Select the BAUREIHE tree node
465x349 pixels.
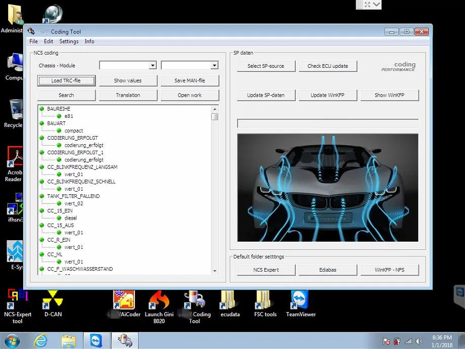59,109
